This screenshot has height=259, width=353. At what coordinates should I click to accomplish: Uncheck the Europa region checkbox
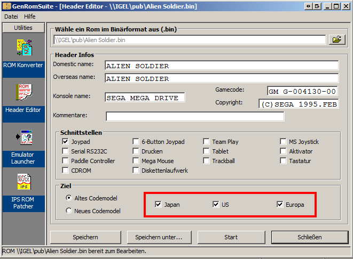[280, 205]
